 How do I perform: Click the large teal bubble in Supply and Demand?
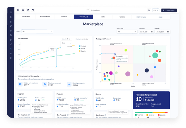[155, 56]
